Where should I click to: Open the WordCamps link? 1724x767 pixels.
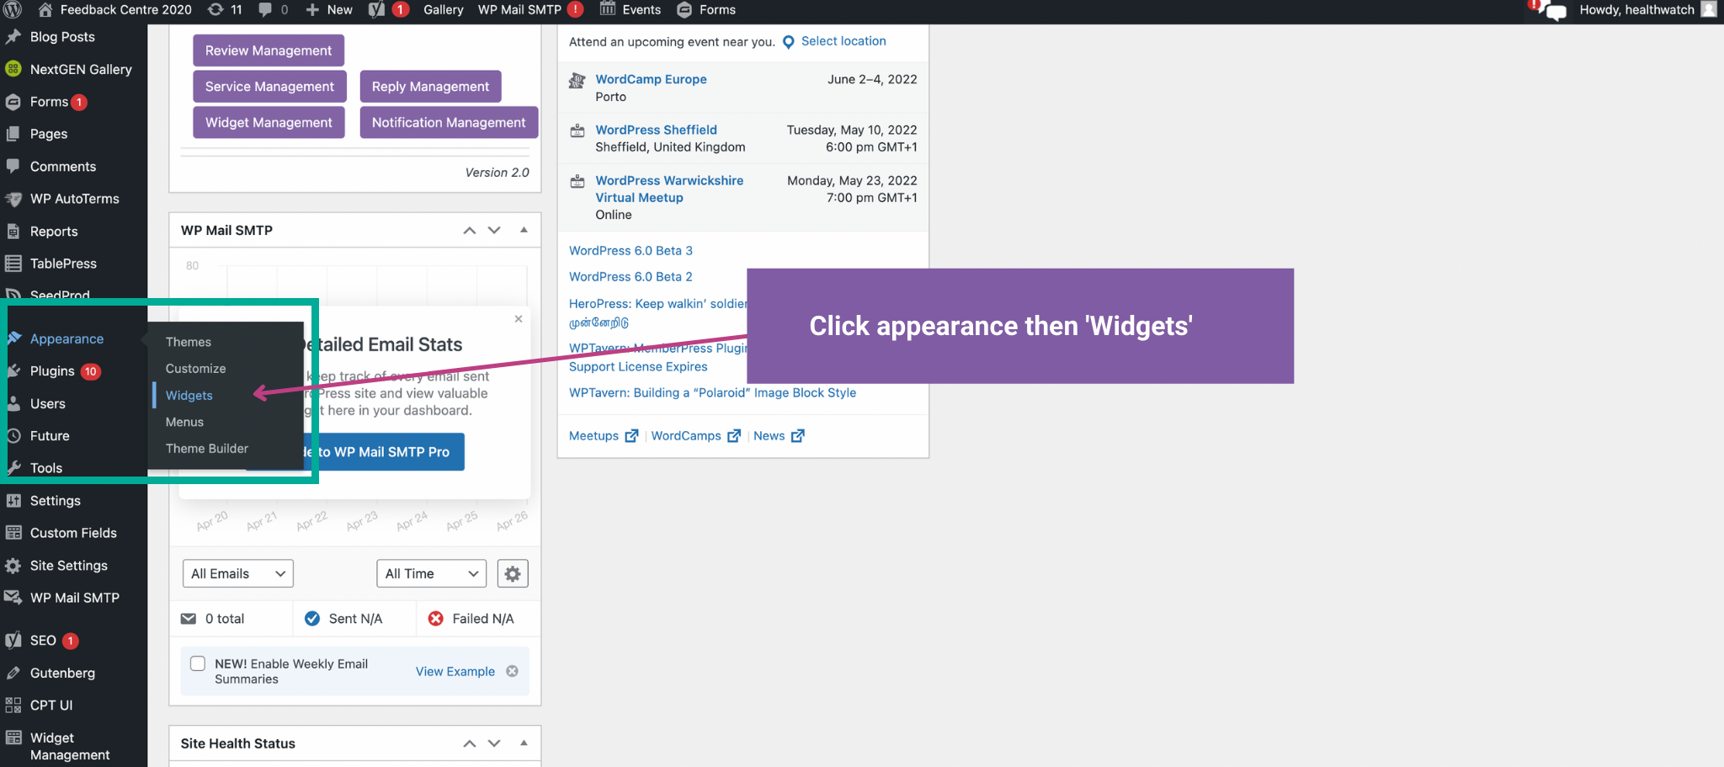click(686, 436)
